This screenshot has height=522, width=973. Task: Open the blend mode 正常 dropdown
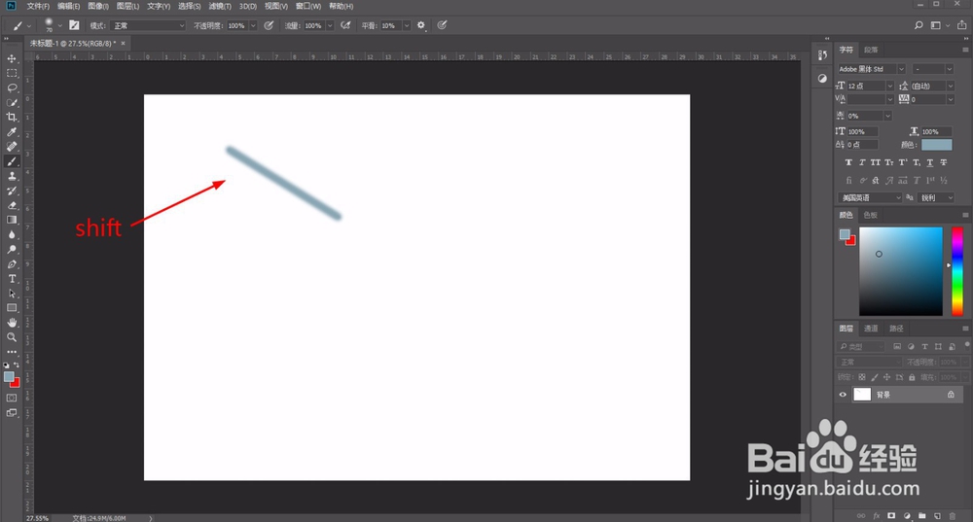pos(148,25)
